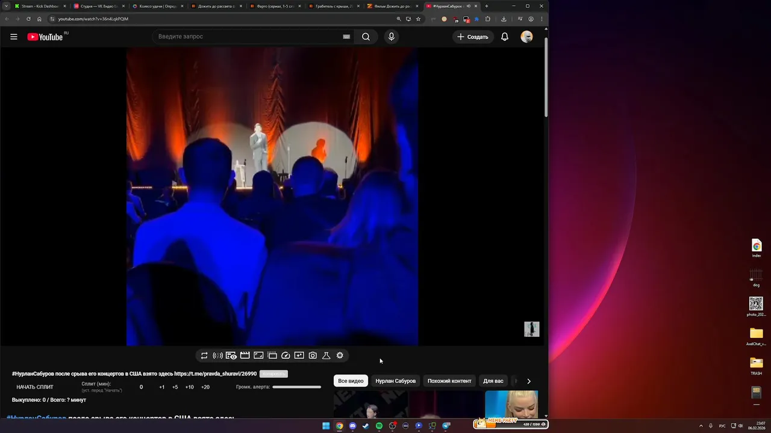Open the account avatar menu
This screenshot has width=771, height=433.
click(526, 37)
